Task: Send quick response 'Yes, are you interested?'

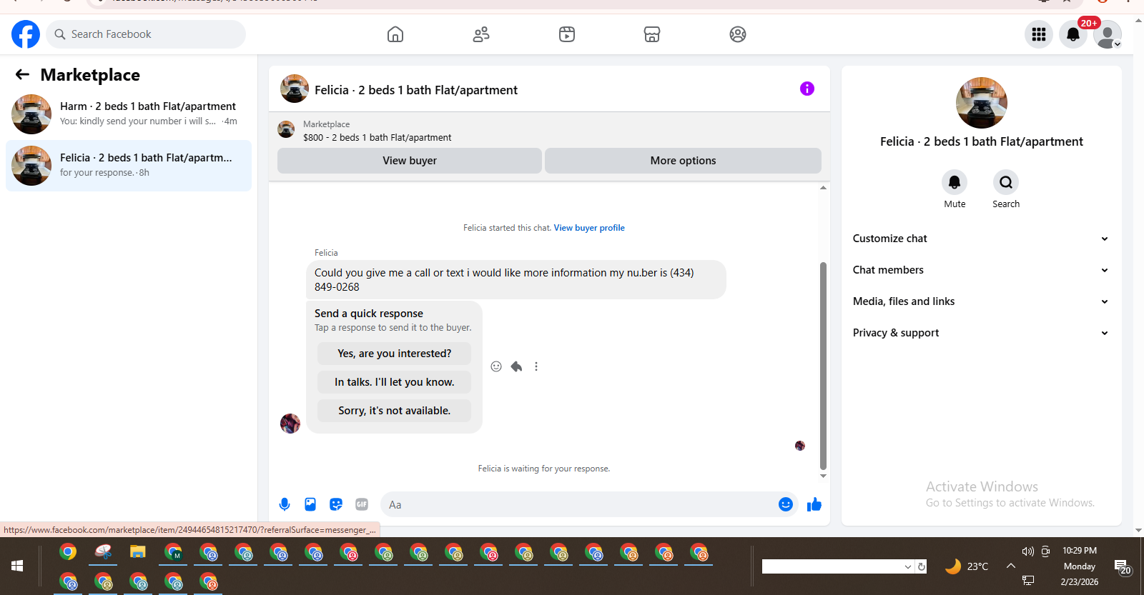Action: coord(395,354)
